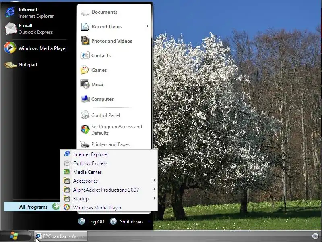Click Outlook Express icon in All Programs list
Viewport: 322px width, 242px height.
67,163
